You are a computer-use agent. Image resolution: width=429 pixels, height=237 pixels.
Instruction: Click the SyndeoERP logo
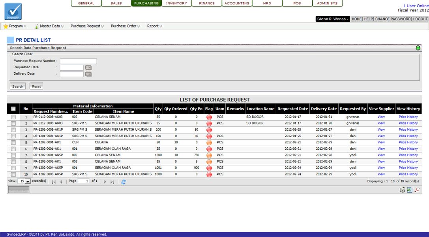pos(13,11)
